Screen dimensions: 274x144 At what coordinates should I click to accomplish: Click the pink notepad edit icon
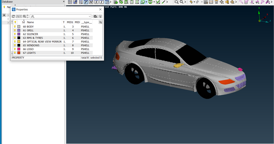pyautogui.click(x=247, y=2)
